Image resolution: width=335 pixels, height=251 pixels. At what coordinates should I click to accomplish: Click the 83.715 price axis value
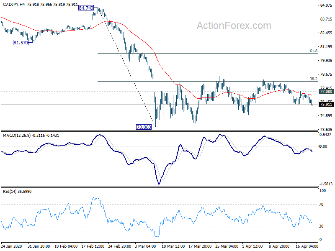pyautogui.click(x=326, y=19)
